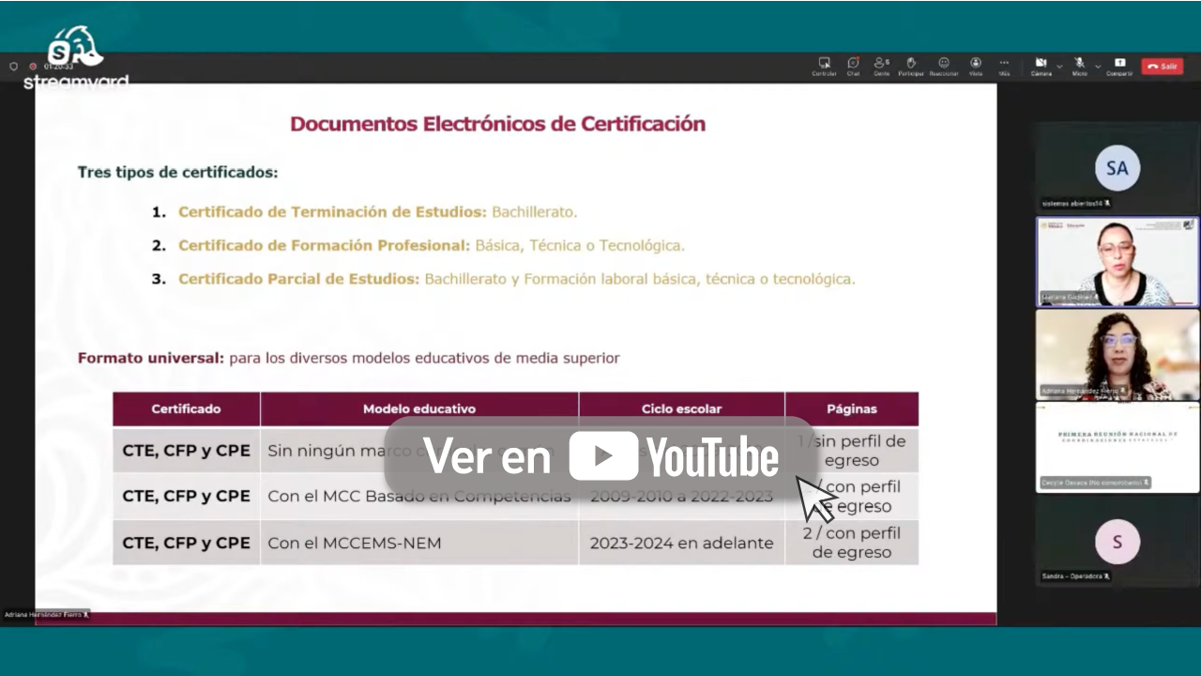The width and height of the screenshot is (1201, 676).
Task: Click the Streamyard logo
Action: [x=76, y=57]
